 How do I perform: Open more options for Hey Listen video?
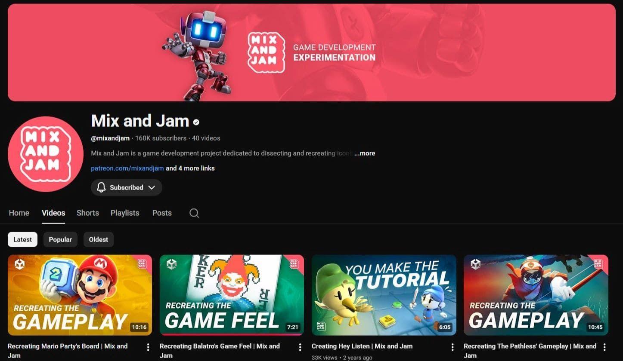452,347
